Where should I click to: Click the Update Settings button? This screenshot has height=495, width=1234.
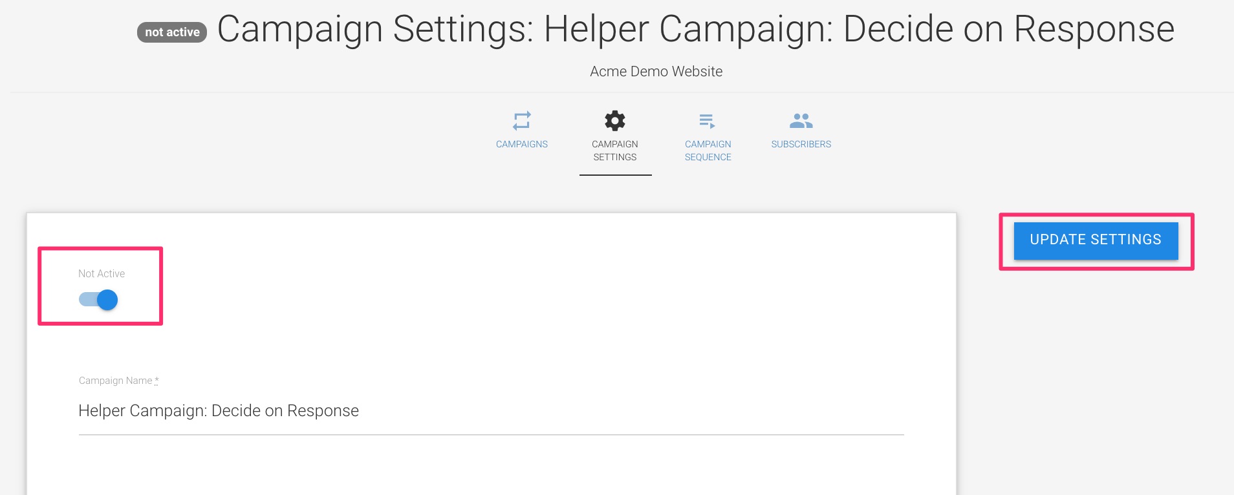point(1096,240)
